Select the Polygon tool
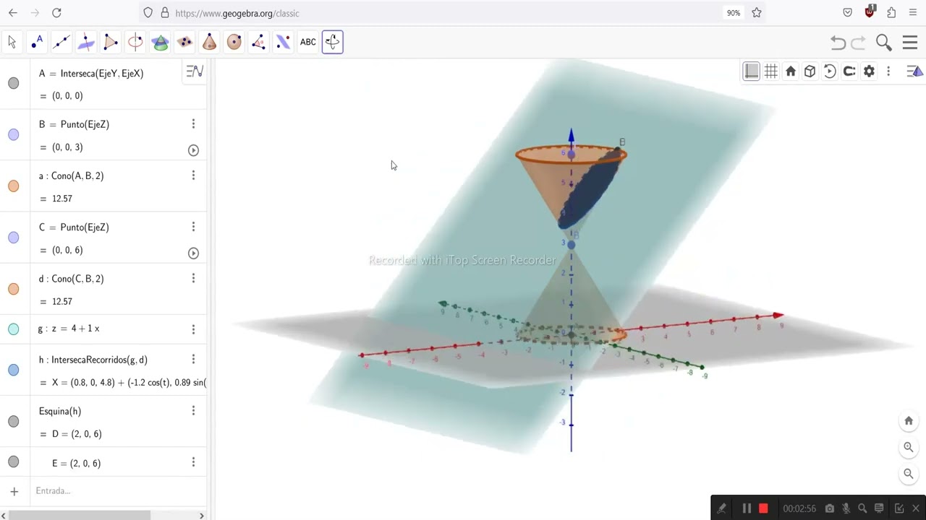 pos(111,42)
